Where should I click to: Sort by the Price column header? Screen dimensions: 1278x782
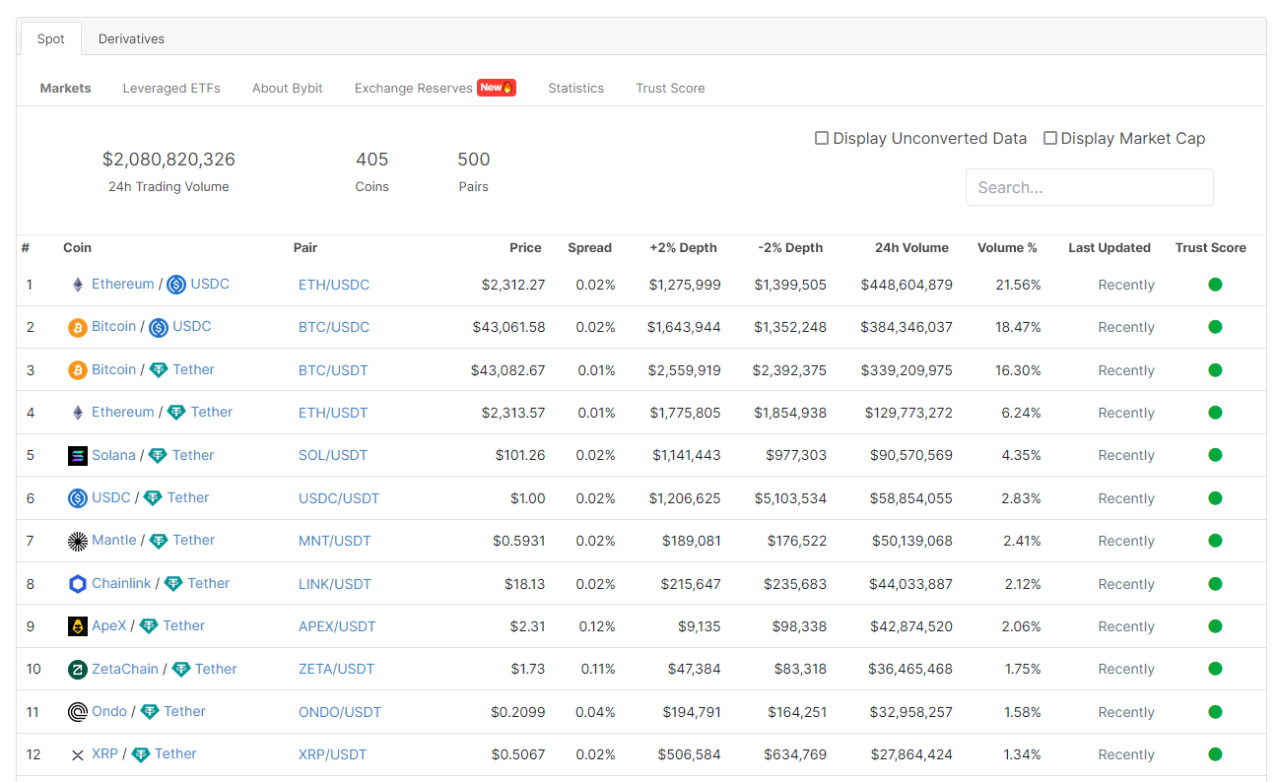(x=525, y=248)
